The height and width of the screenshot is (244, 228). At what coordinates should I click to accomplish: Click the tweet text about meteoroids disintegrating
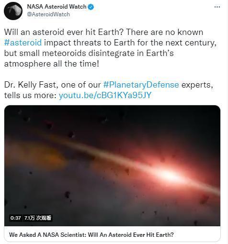tap(89, 53)
